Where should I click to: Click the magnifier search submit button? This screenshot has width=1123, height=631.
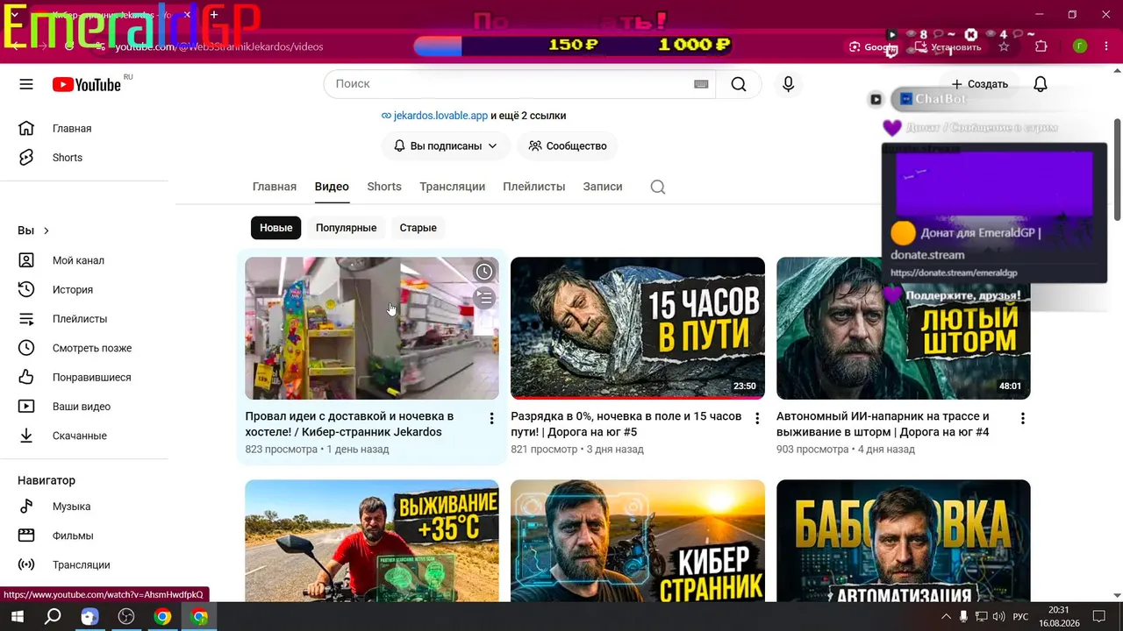[x=739, y=84]
